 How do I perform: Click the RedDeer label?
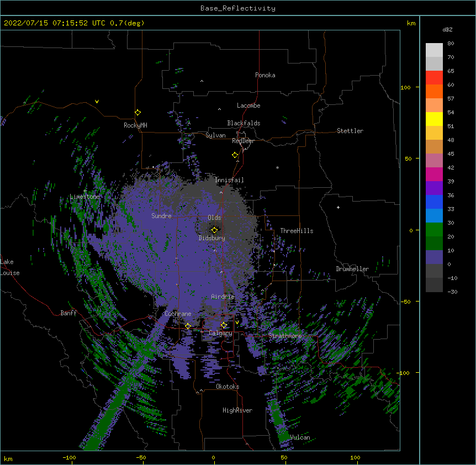(x=243, y=141)
